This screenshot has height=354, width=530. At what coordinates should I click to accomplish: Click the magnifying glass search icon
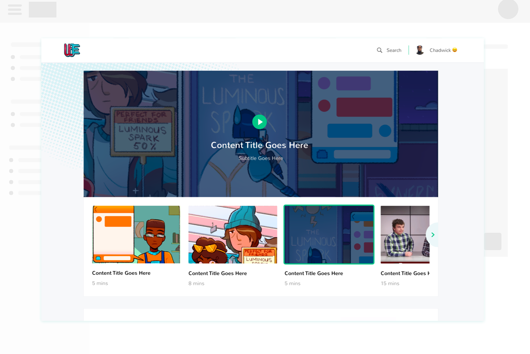pos(379,50)
